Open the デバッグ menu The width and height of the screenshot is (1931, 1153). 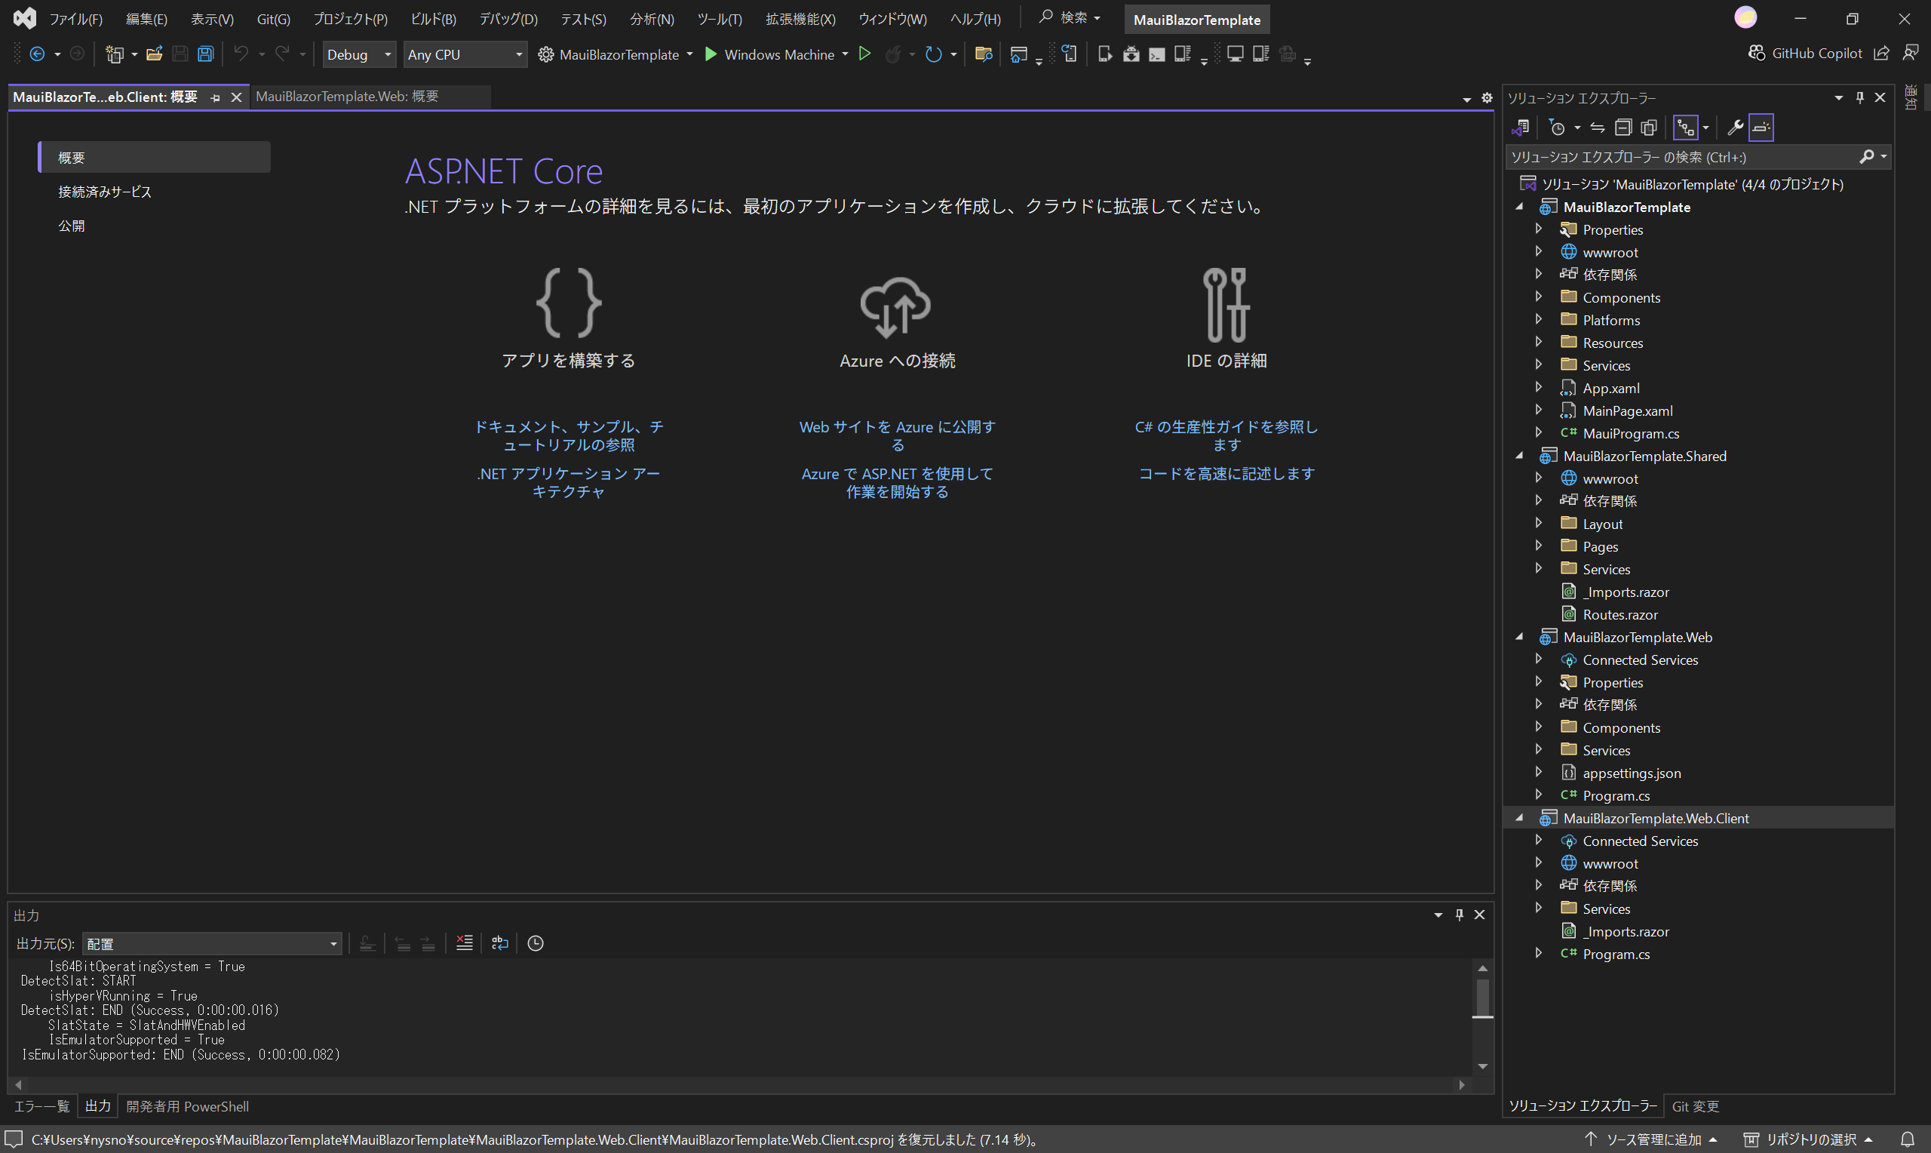(x=508, y=19)
